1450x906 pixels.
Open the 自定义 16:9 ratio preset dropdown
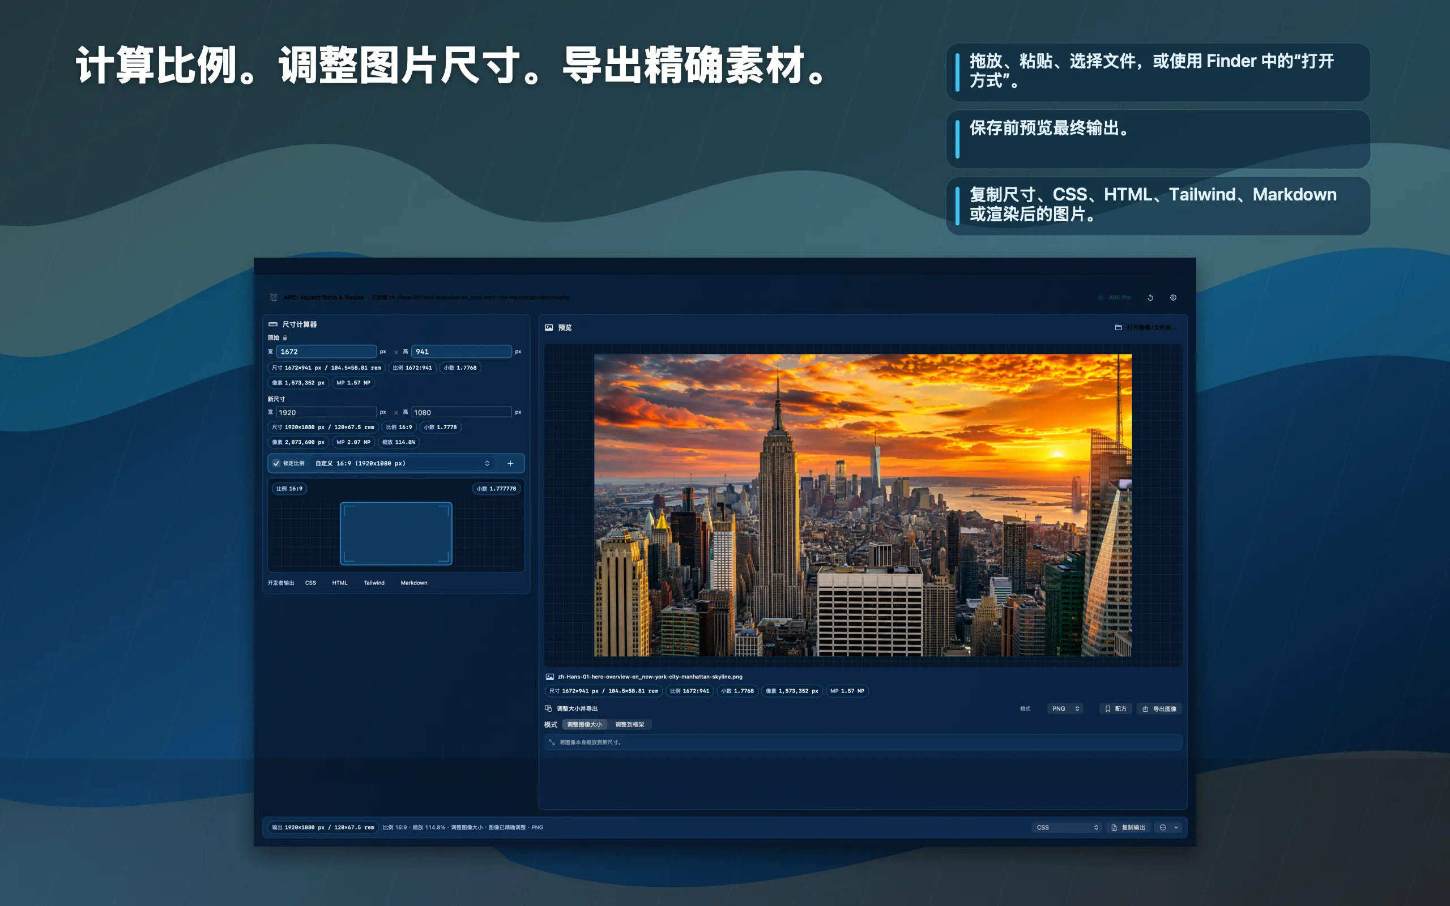[x=403, y=463]
